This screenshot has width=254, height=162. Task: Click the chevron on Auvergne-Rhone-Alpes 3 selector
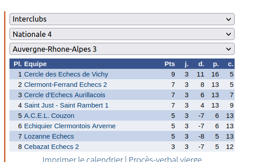(228, 49)
